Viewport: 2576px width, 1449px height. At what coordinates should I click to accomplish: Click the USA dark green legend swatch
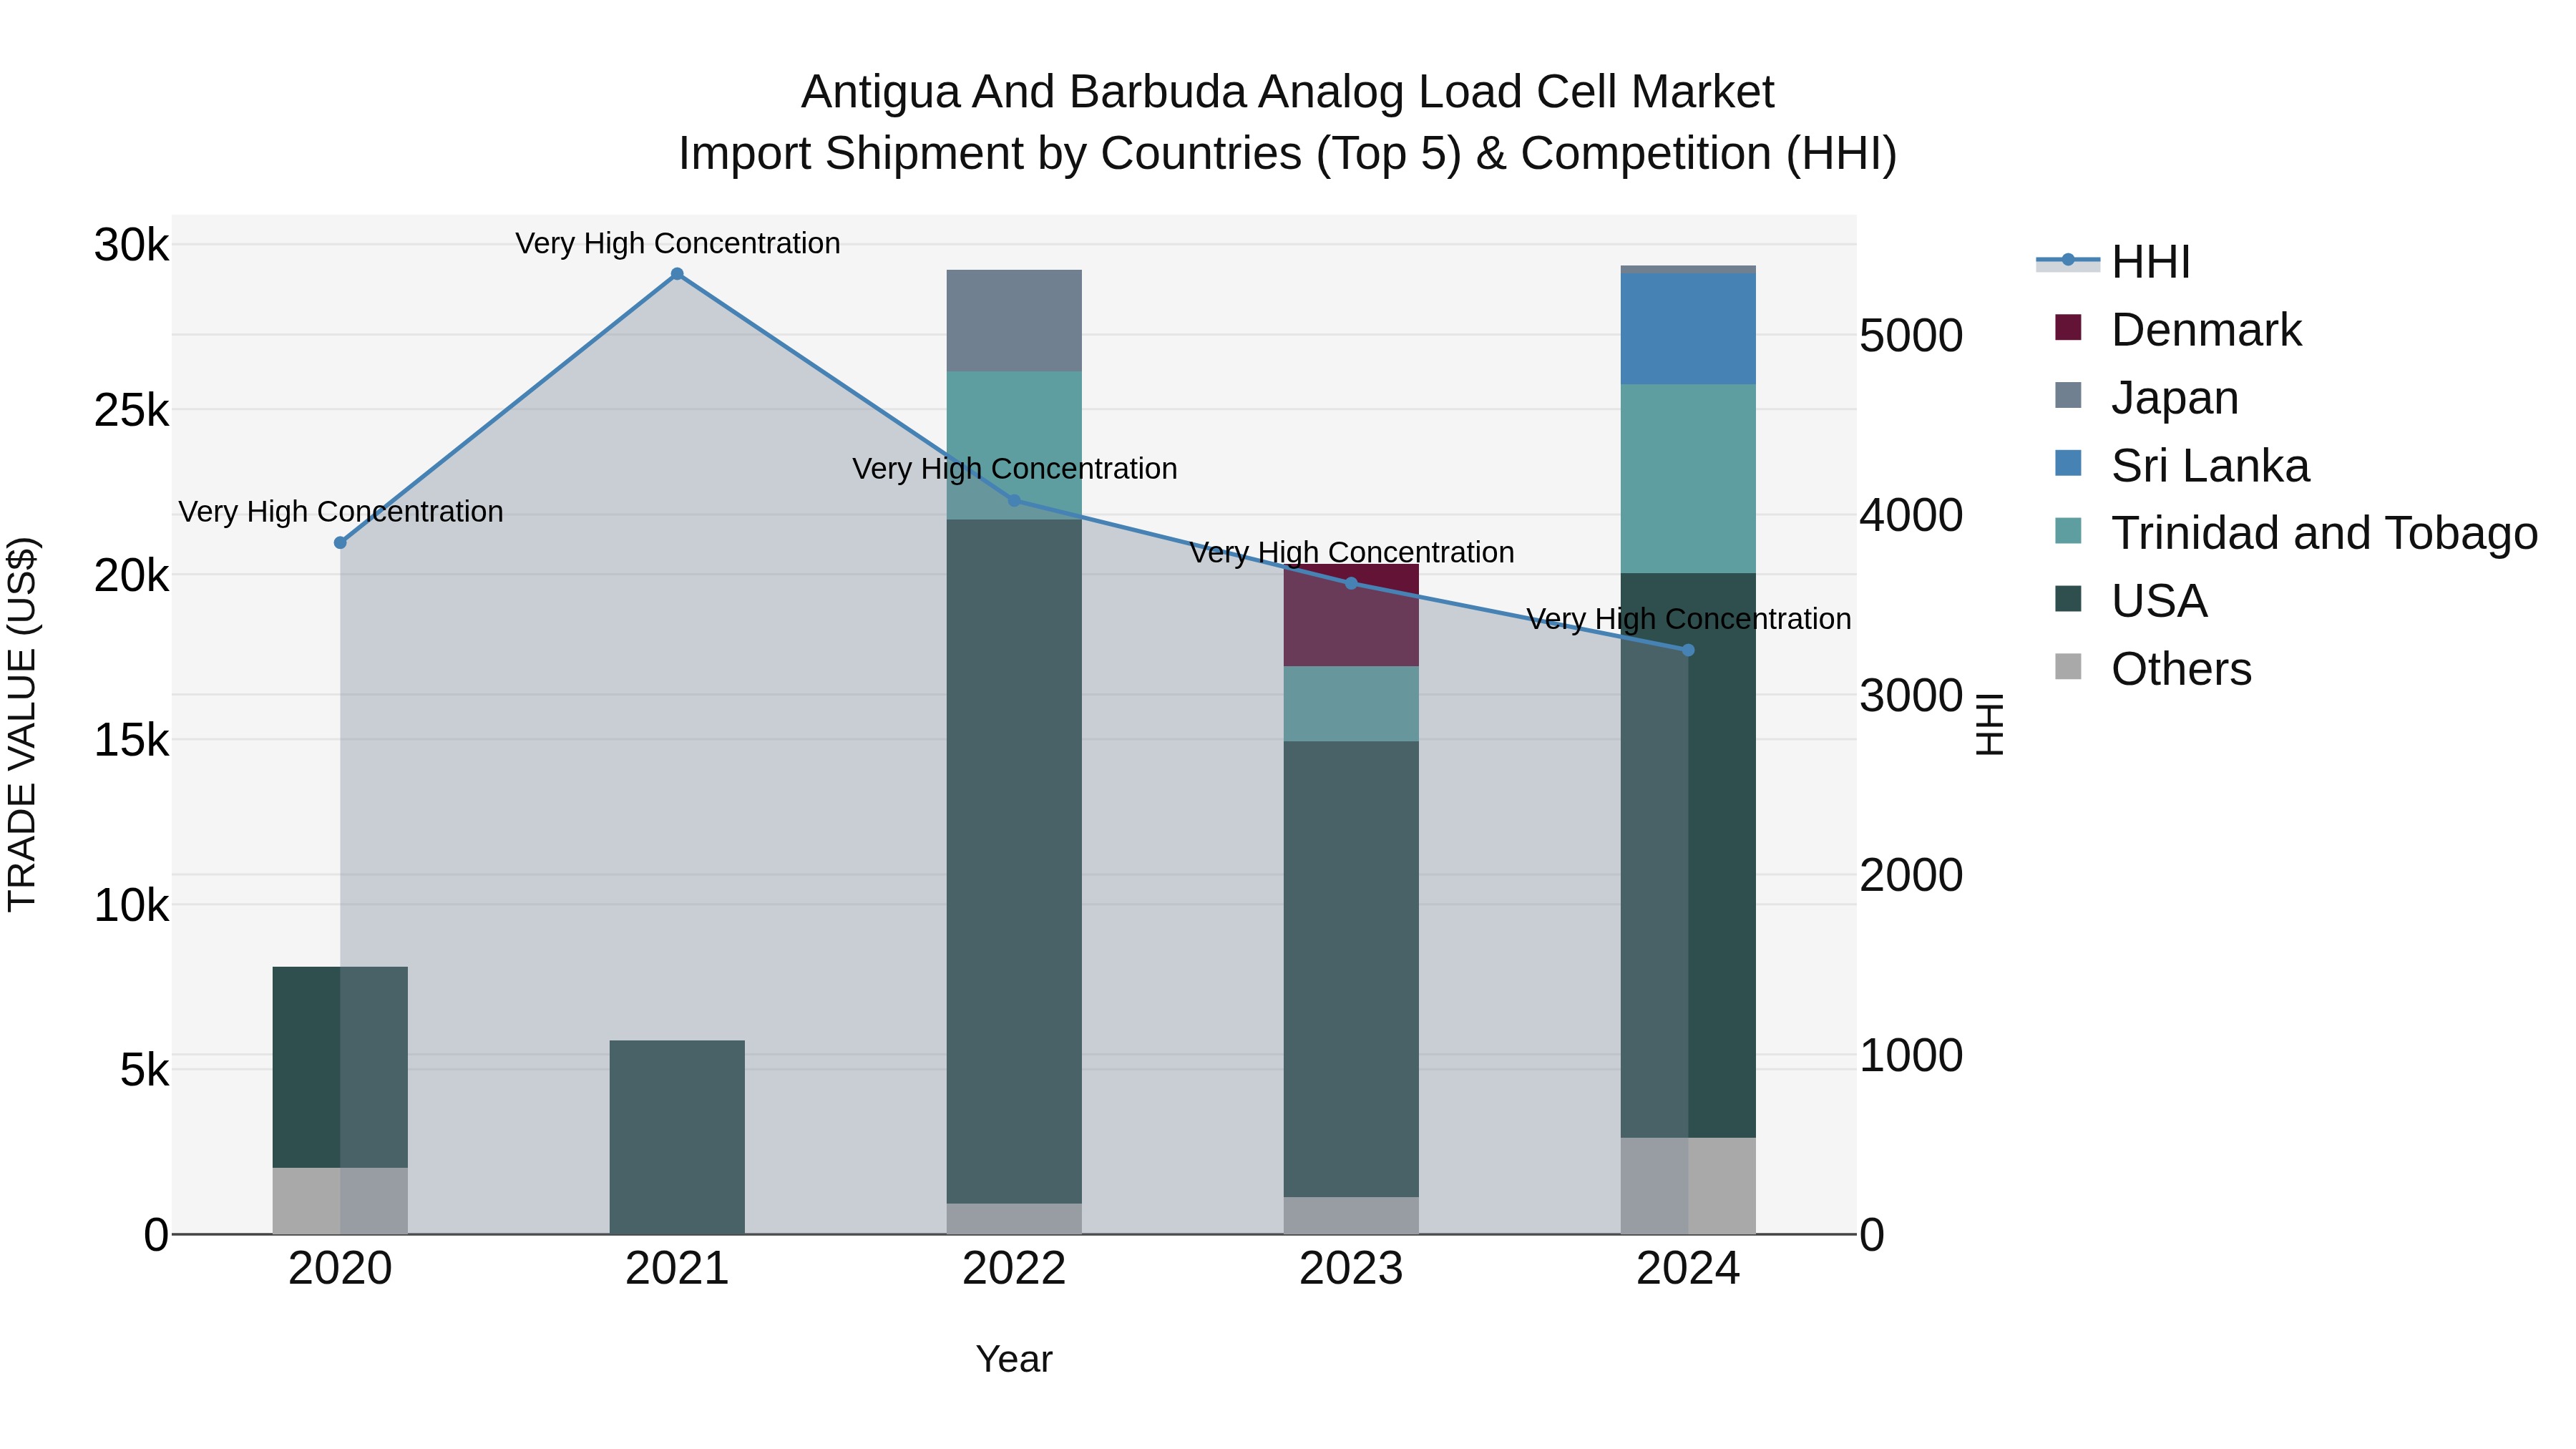[2068, 599]
